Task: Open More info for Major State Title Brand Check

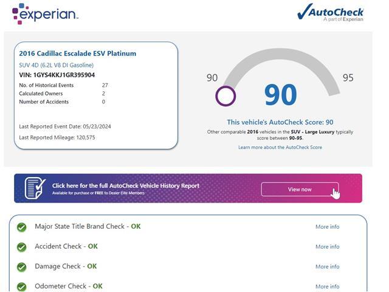Action: click(327, 227)
